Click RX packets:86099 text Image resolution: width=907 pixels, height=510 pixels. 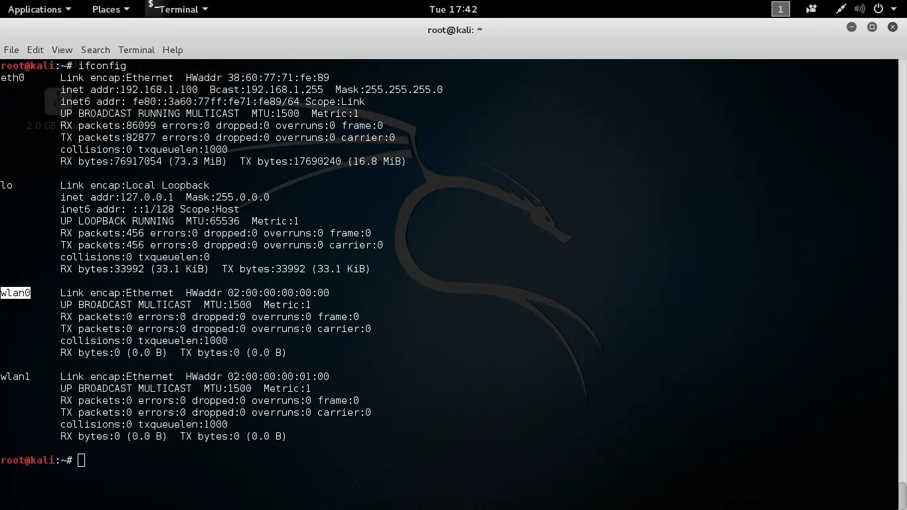pyautogui.click(x=108, y=126)
